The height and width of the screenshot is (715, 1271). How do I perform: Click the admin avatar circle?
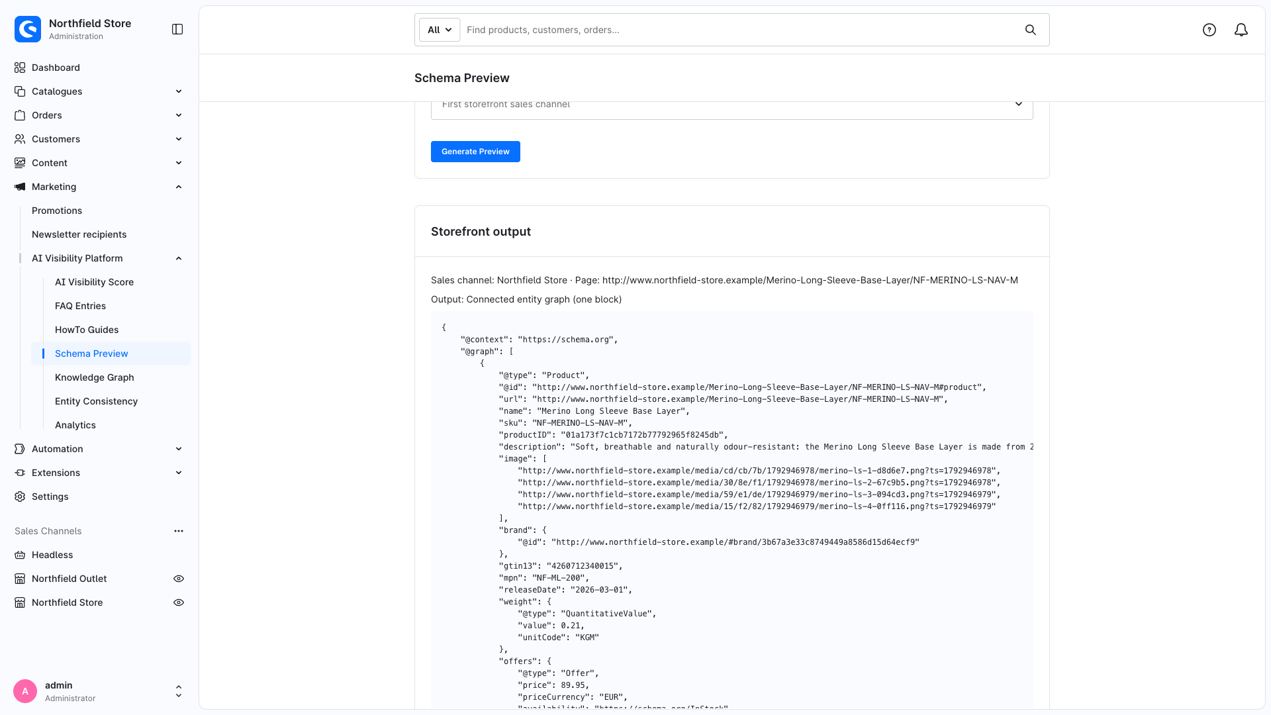pyautogui.click(x=25, y=691)
